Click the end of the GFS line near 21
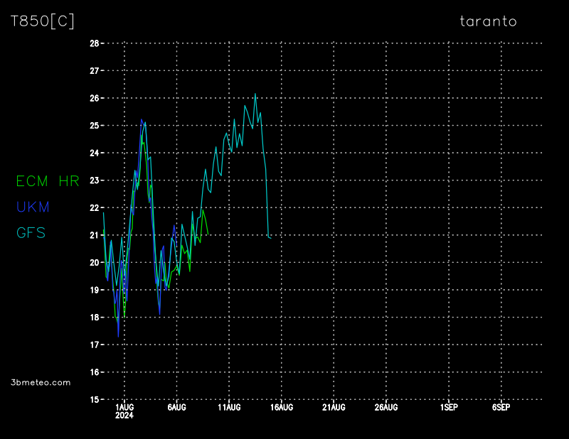This screenshot has height=439, width=569. pyautogui.click(x=270, y=237)
